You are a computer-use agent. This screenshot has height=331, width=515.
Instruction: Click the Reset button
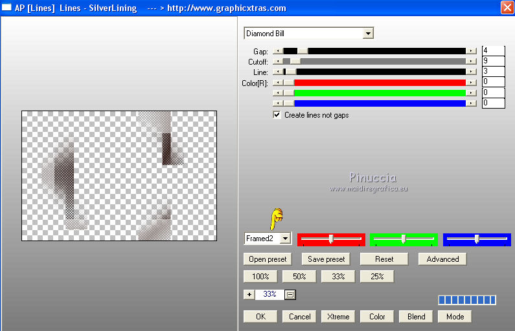[x=384, y=259]
